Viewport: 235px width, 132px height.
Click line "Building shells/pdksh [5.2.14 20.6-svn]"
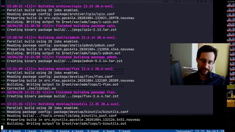(x=59, y=37)
